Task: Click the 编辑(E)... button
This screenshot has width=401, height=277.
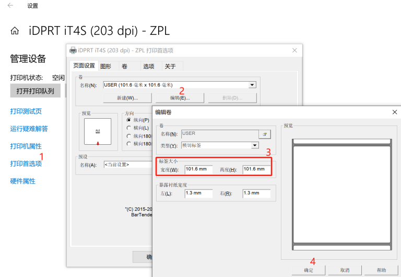Action: pos(180,98)
